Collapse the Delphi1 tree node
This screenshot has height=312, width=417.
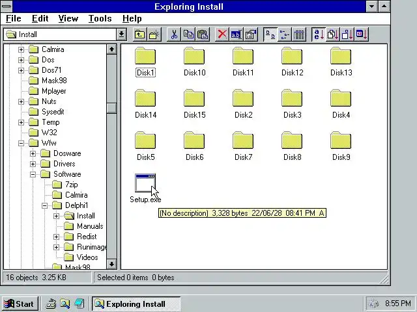45,205
